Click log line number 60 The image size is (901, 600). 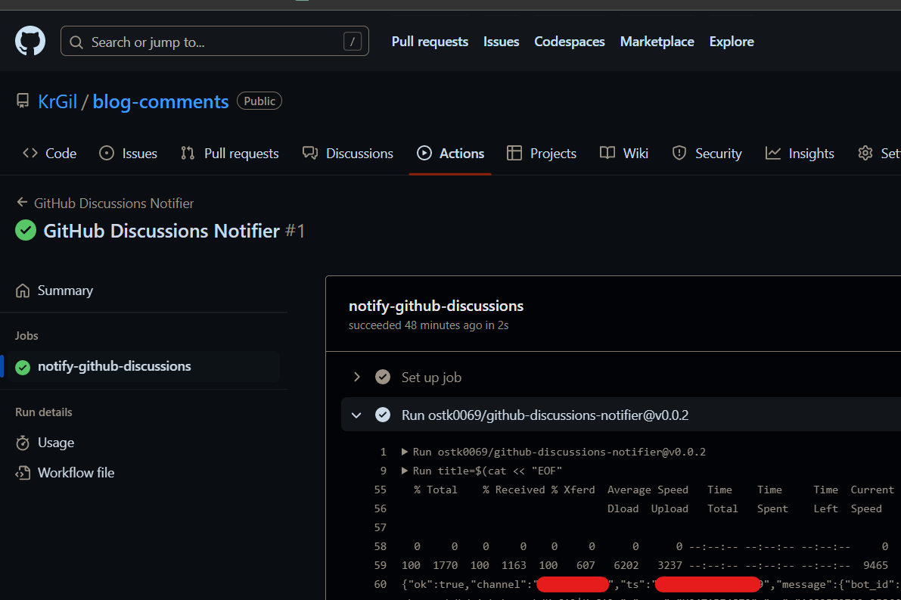(380, 584)
